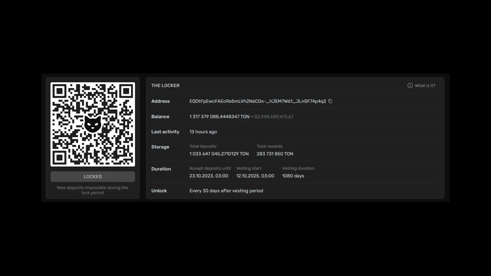Click the 'Total deposits' caption
The height and width of the screenshot is (276, 491).
(203, 146)
